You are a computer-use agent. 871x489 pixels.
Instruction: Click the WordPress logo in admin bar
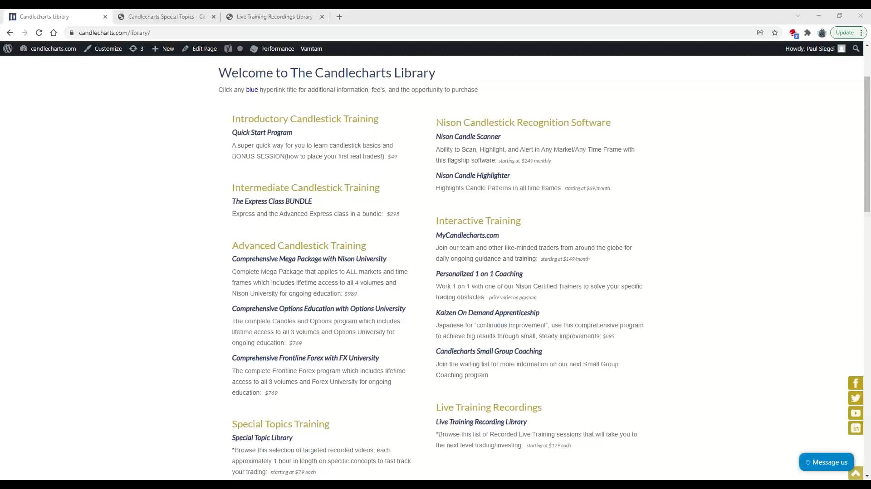[x=8, y=48]
